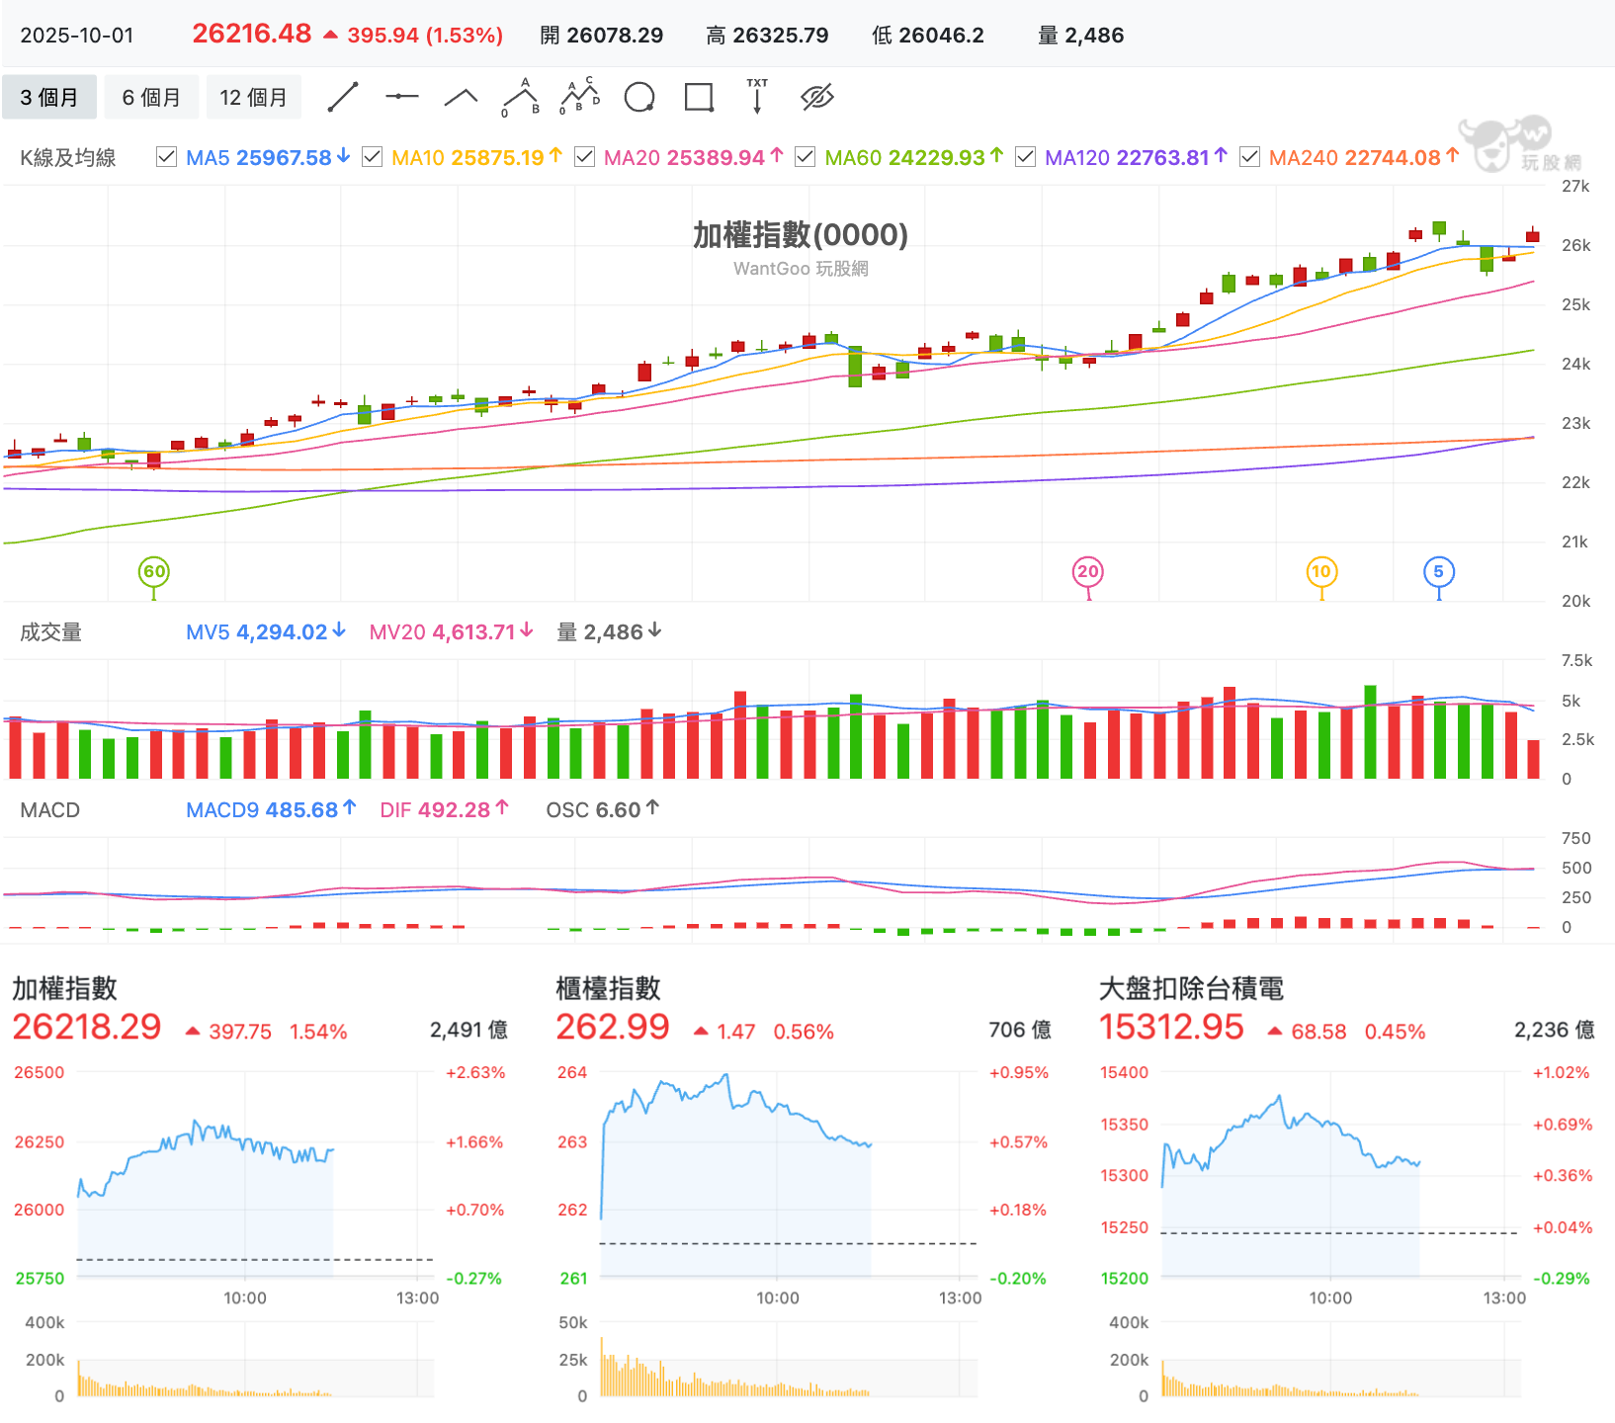Click the green 60 marker on chart
This screenshot has width=1615, height=1423.
[x=154, y=571]
